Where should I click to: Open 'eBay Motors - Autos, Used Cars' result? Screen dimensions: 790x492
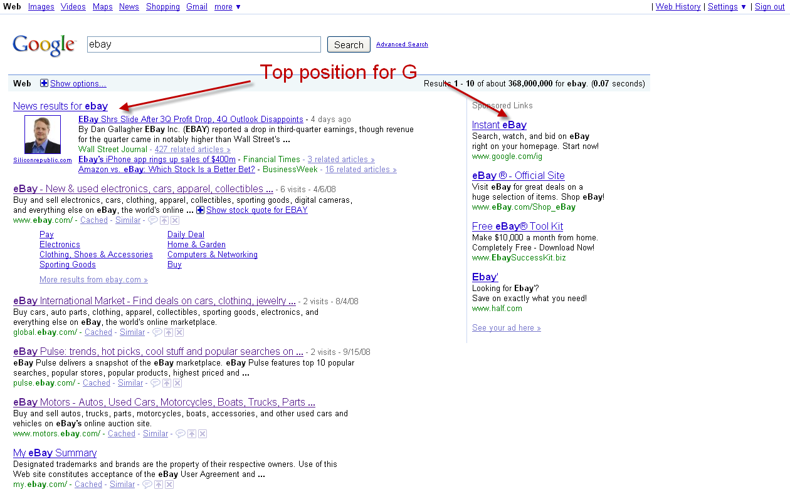coord(164,402)
